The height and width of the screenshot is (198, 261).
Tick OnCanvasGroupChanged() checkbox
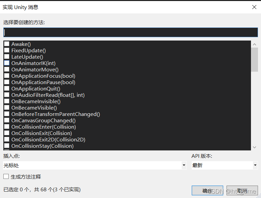tap(7, 120)
